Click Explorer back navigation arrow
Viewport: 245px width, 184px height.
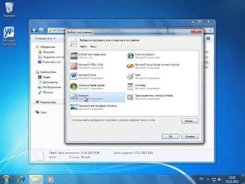point(35,30)
